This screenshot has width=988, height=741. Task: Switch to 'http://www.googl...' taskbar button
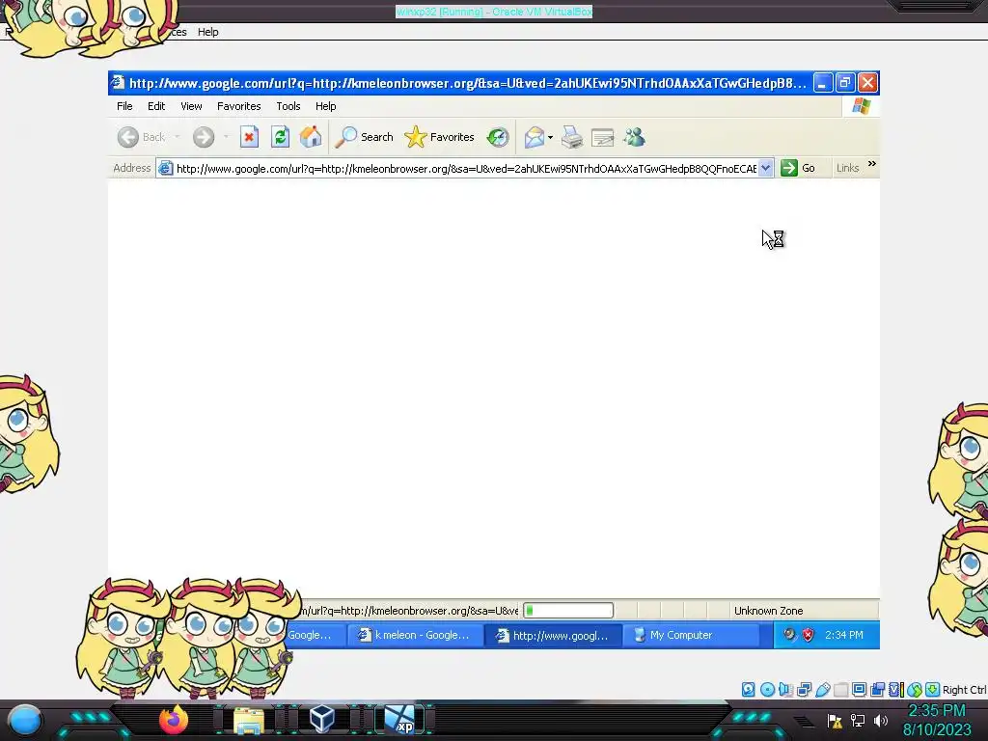pyautogui.click(x=553, y=635)
